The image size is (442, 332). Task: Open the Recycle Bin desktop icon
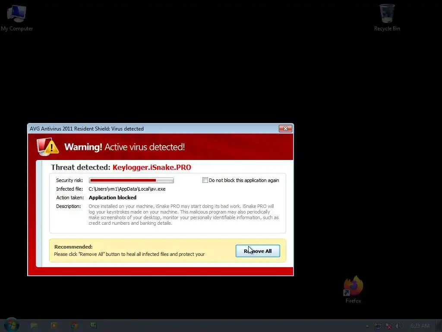[x=387, y=17]
